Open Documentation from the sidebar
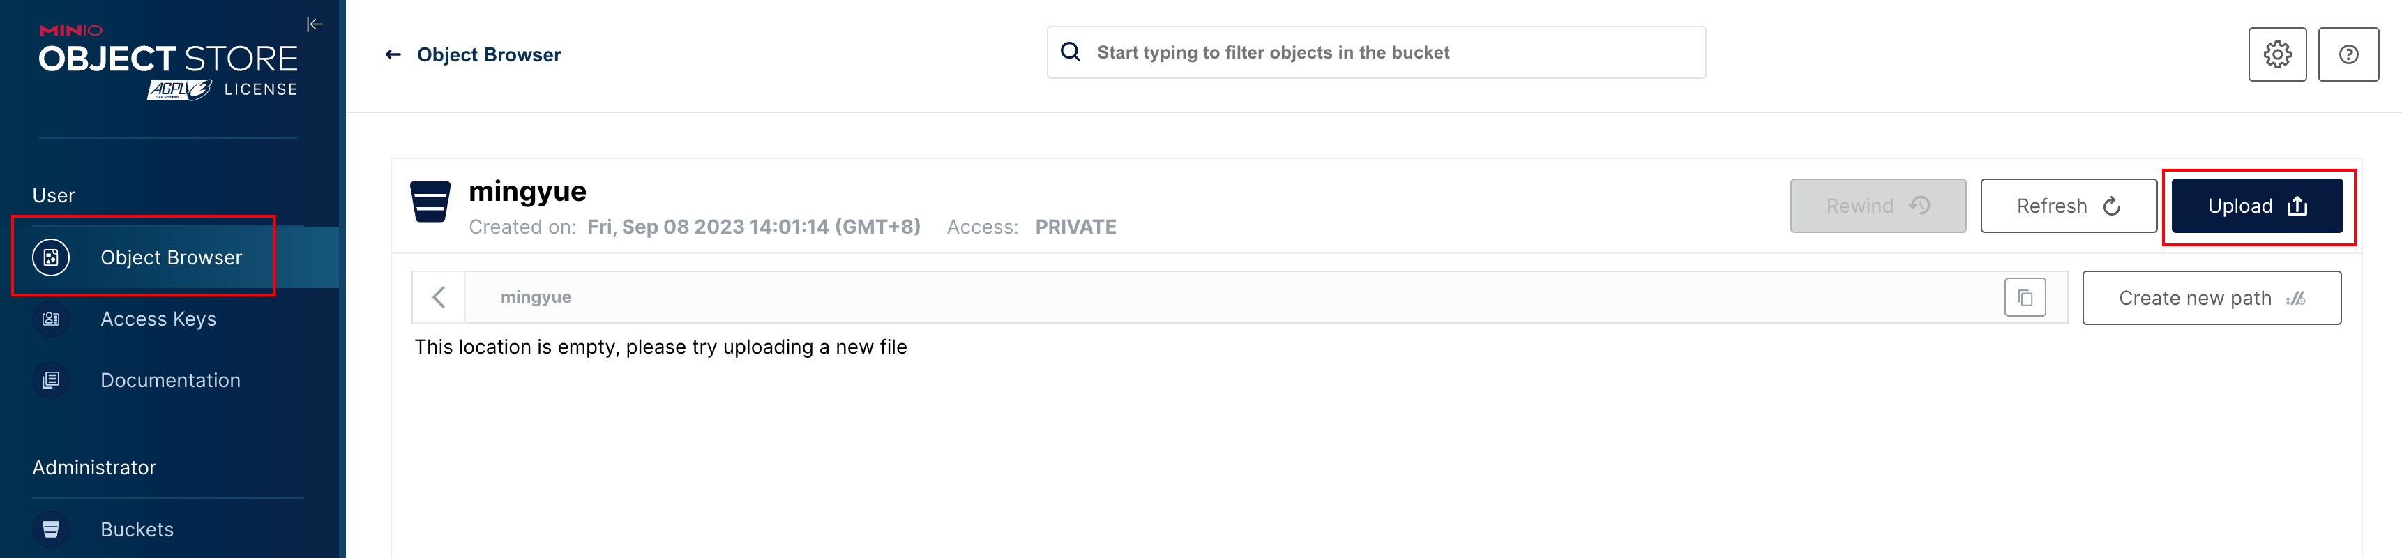This screenshot has height=558, width=2402. pos(169,381)
